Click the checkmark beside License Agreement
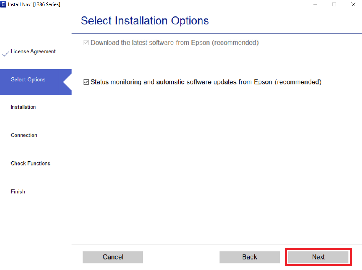The image size is (362, 270). point(5,53)
